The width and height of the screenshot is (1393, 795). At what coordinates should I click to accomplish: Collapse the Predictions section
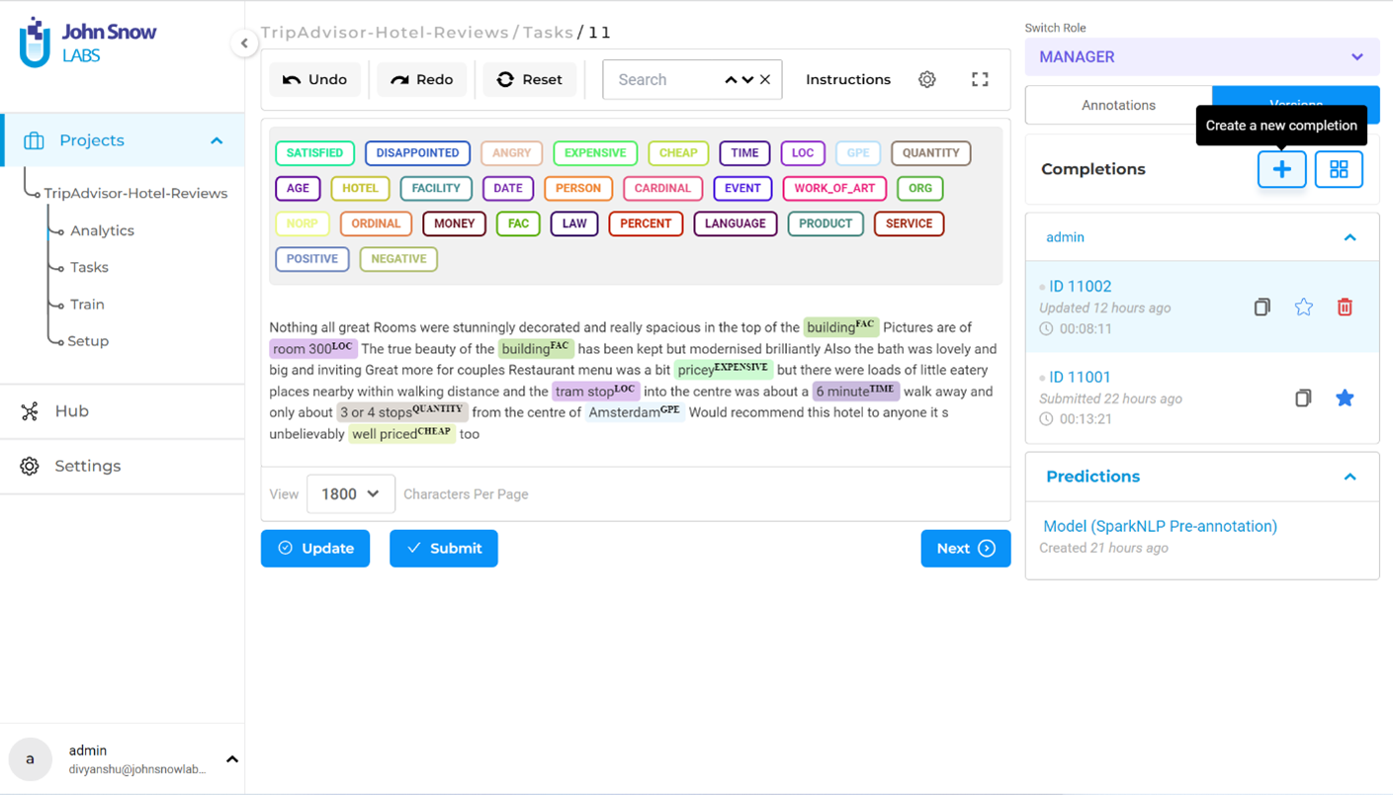pos(1349,477)
